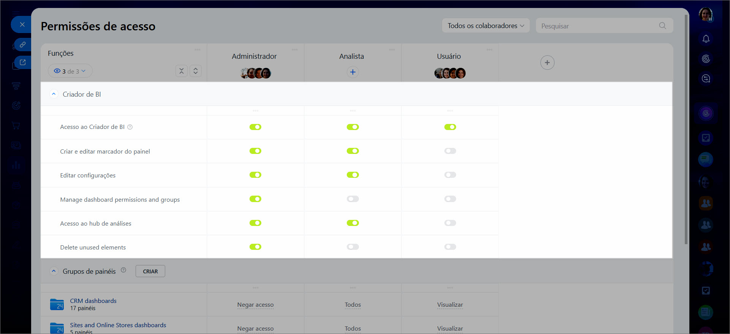This screenshot has height=334, width=730.
Task: Click the search magnifier icon
Action: pyautogui.click(x=662, y=26)
